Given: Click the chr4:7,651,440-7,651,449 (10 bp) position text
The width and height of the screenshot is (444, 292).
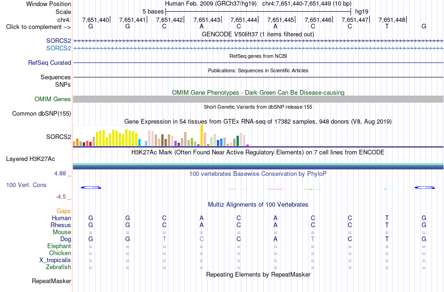Looking at the screenshot, I should pyautogui.click(x=307, y=4).
